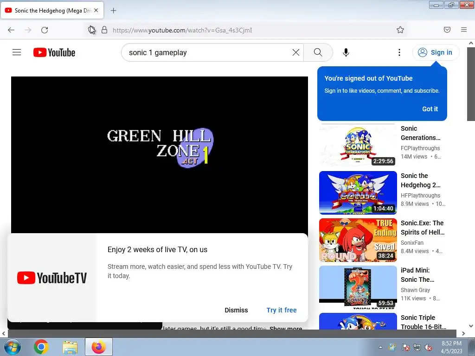Go back to the previous page
475x356 pixels.
(x=11, y=30)
